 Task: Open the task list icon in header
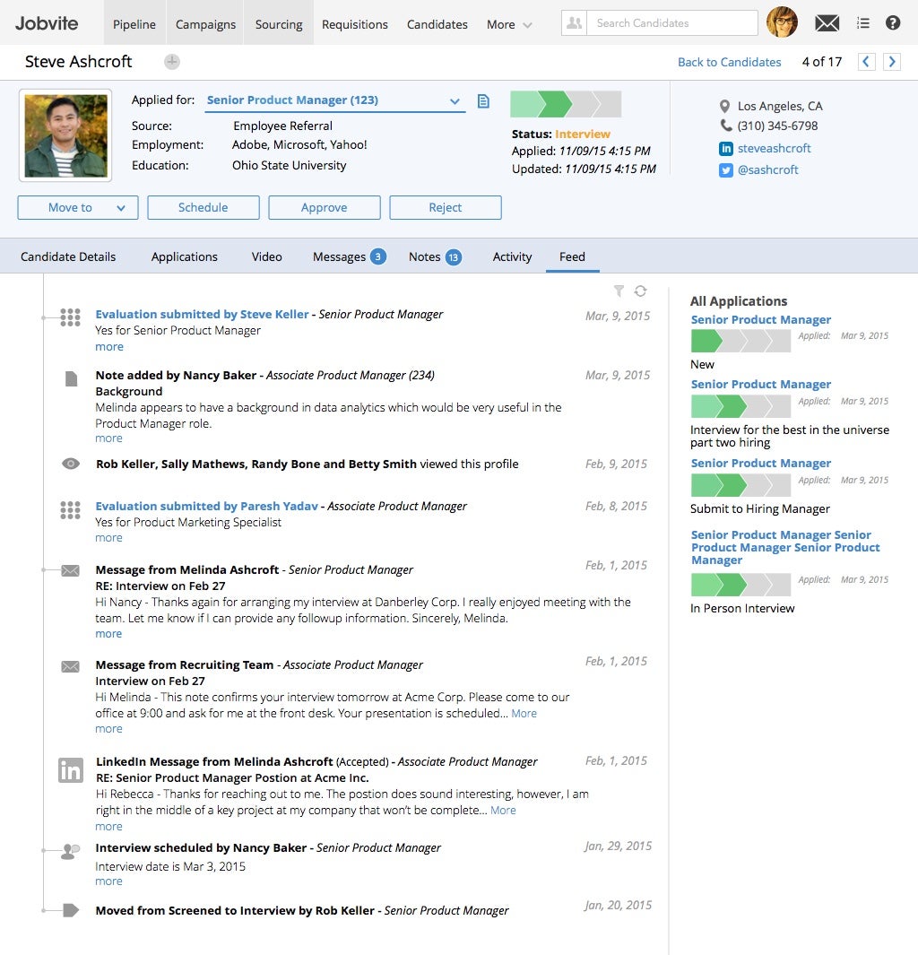(x=862, y=23)
